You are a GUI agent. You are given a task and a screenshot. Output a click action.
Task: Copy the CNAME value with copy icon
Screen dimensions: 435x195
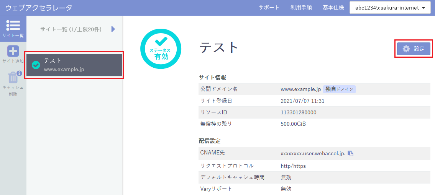click(x=350, y=153)
